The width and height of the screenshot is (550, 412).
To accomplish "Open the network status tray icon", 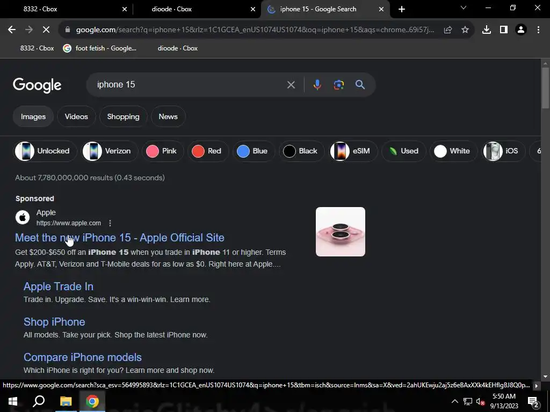I will click(x=468, y=401).
